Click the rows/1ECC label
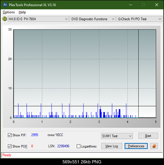The width and height of the screenshot is (164, 165). coord(55,135)
